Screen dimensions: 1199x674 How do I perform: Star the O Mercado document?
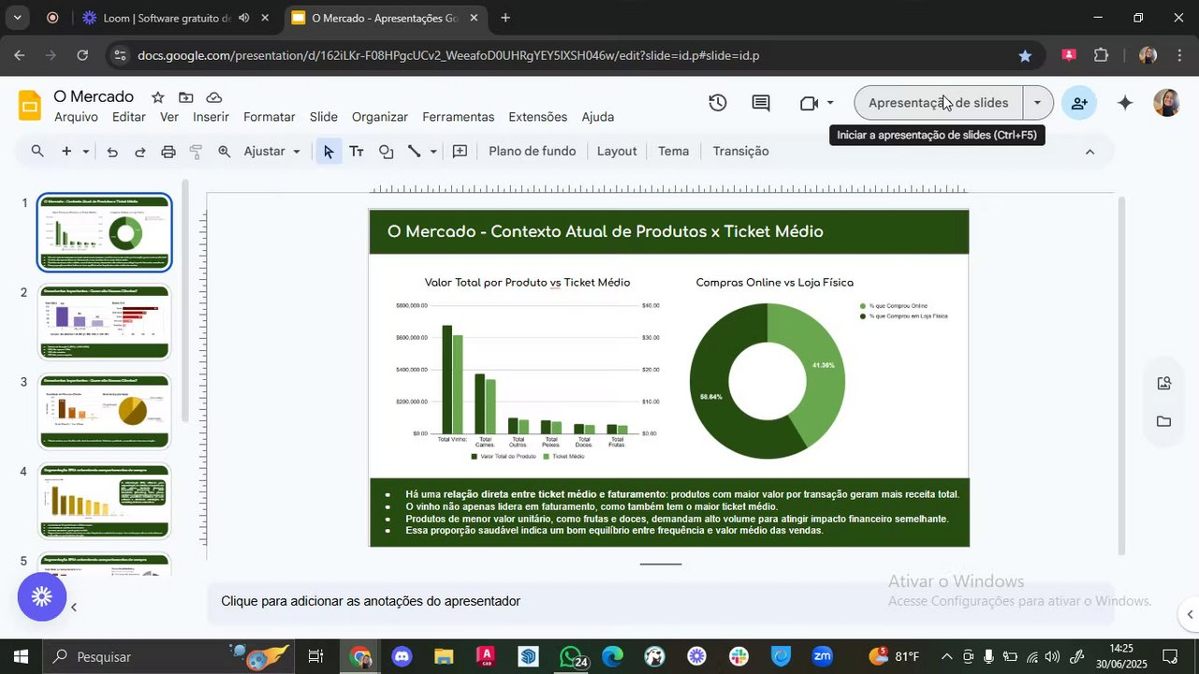[158, 97]
